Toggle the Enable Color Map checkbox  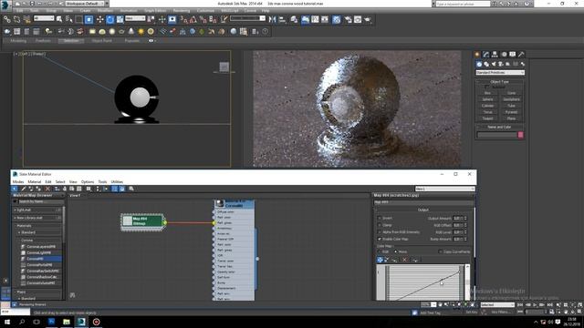coord(380,239)
